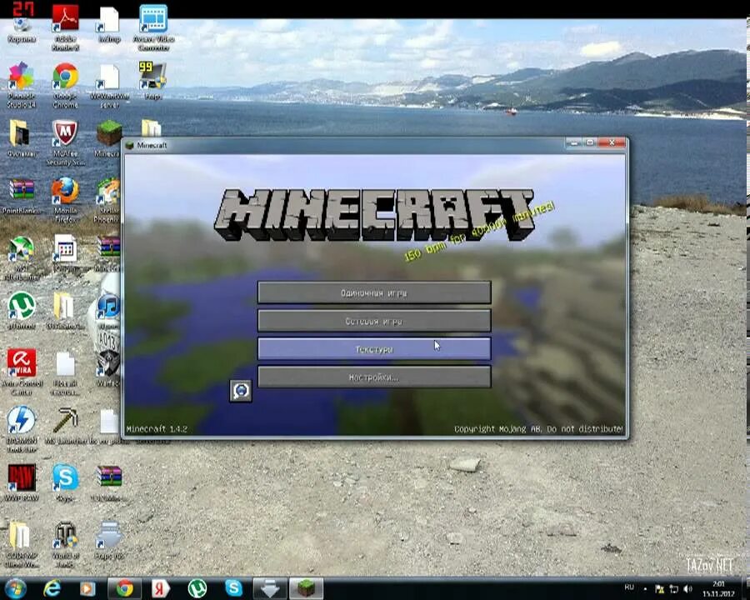Open Google Chrome desktop shortcut
Viewport: 750px width, 600px height.
click(x=66, y=85)
